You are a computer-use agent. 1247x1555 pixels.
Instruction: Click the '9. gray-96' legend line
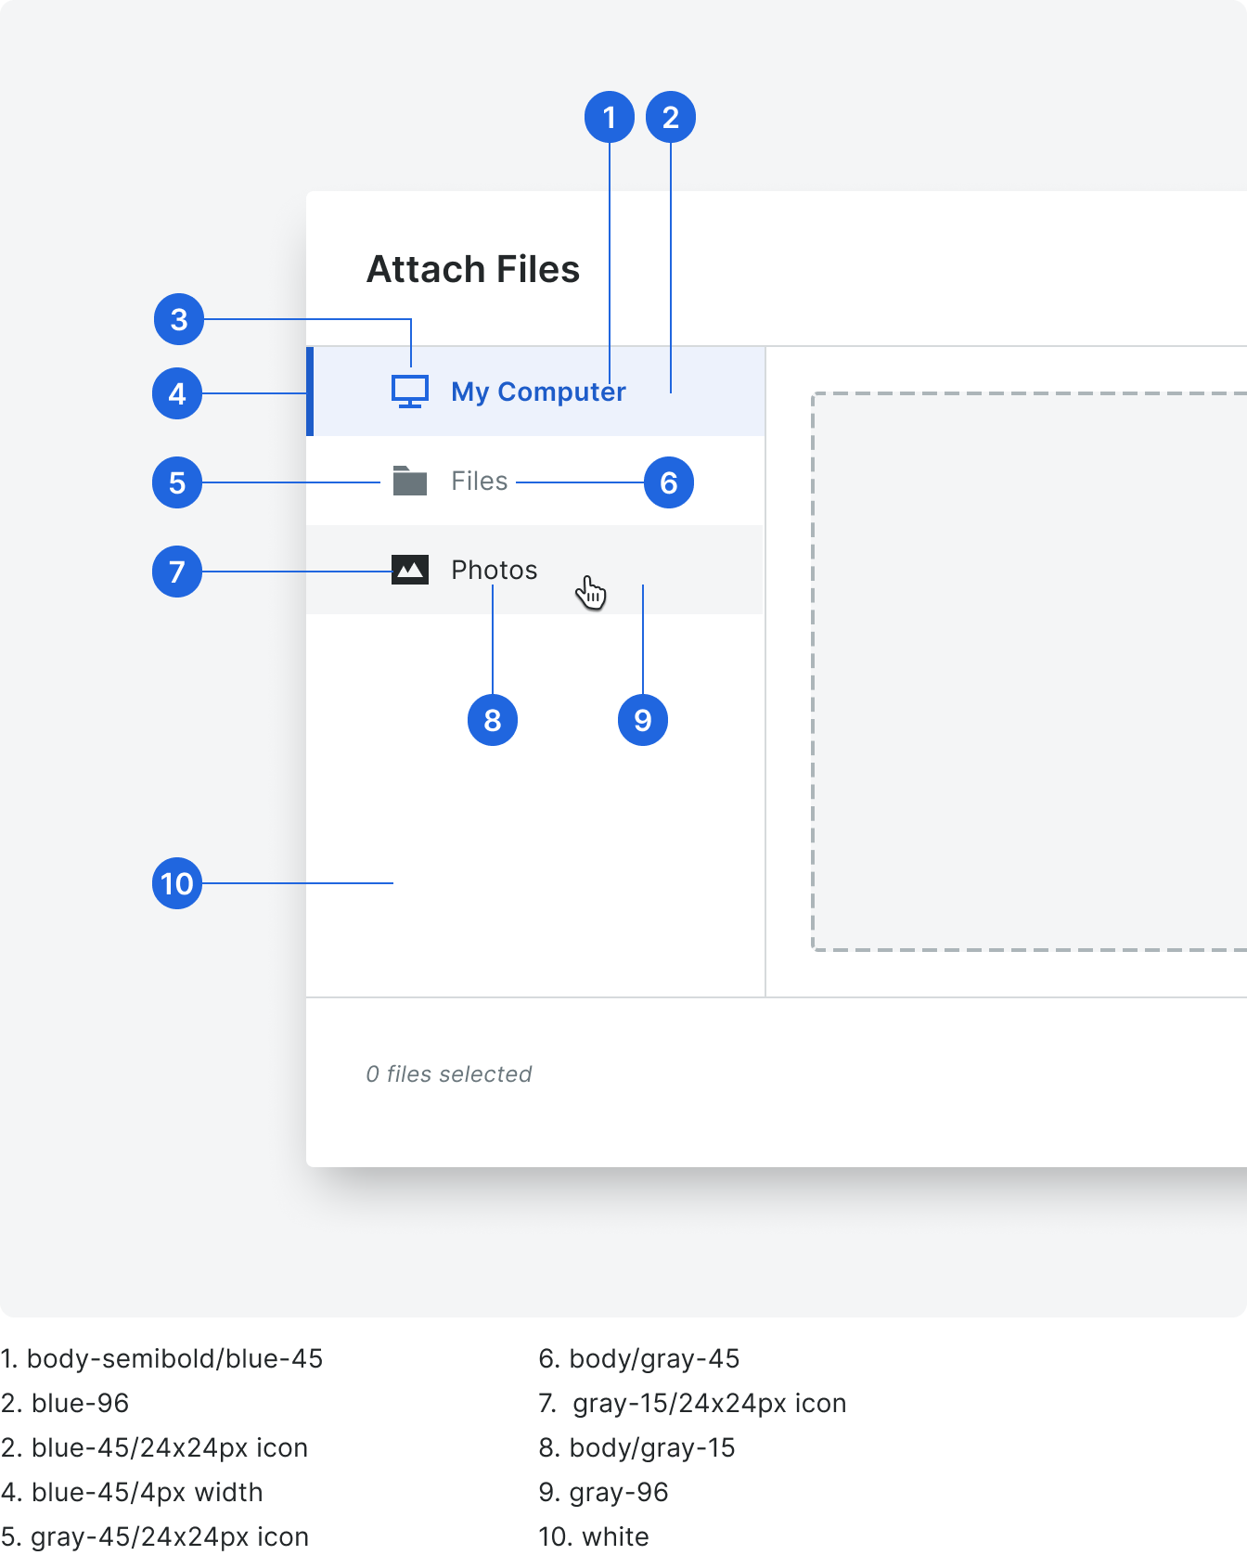coord(604,1492)
